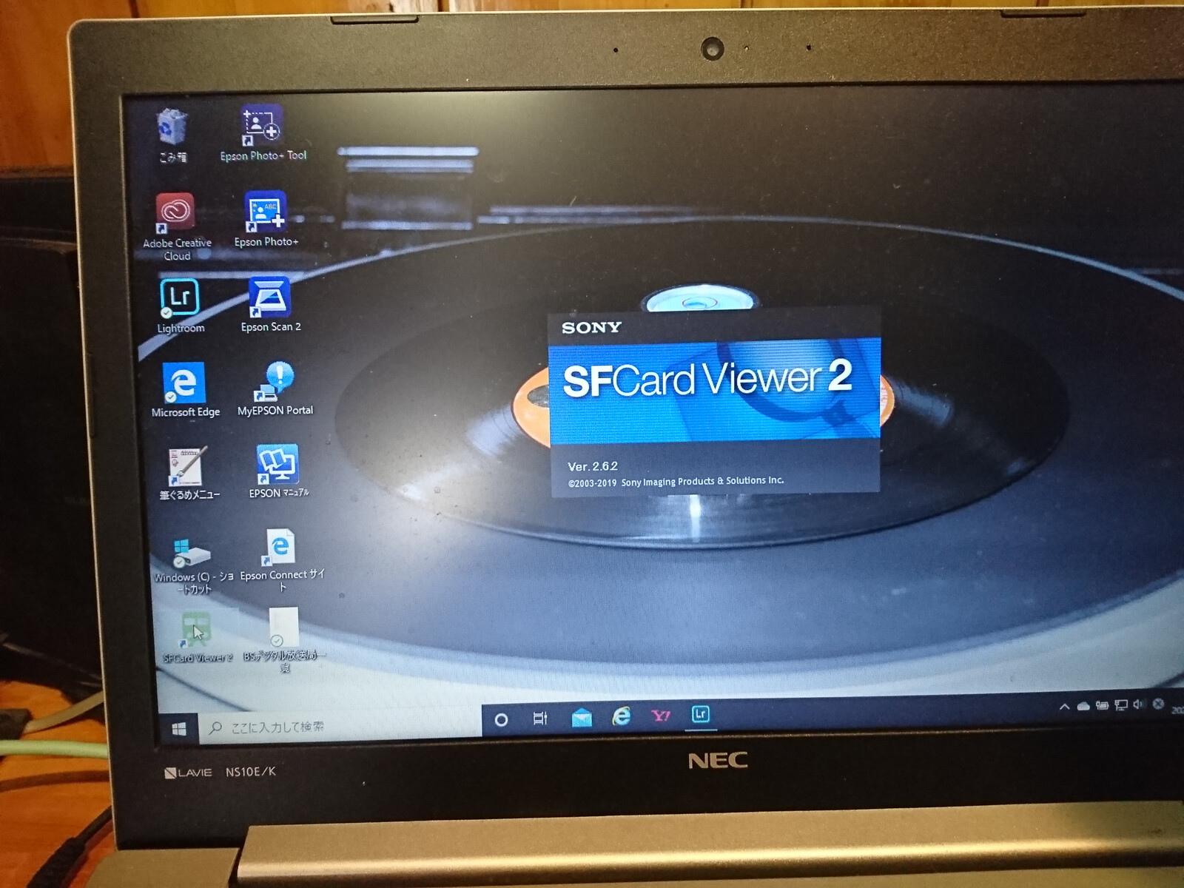Open the EPSON マニュアル shortcut
The width and height of the screenshot is (1184, 888).
pos(278,471)
